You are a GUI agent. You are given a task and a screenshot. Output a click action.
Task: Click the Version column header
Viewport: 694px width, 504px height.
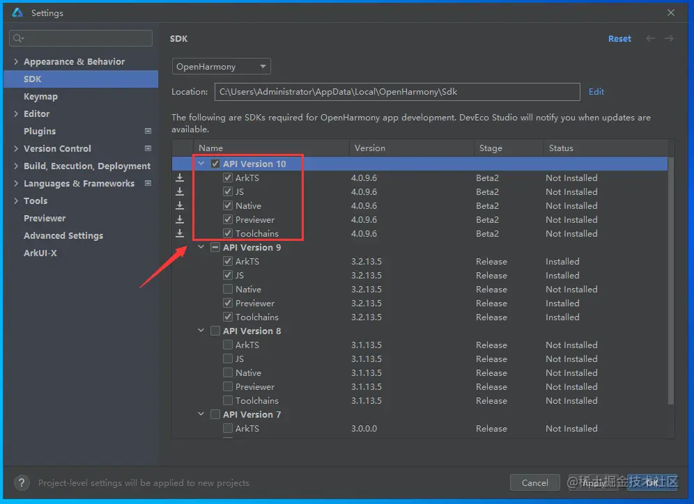coord(412,148)
